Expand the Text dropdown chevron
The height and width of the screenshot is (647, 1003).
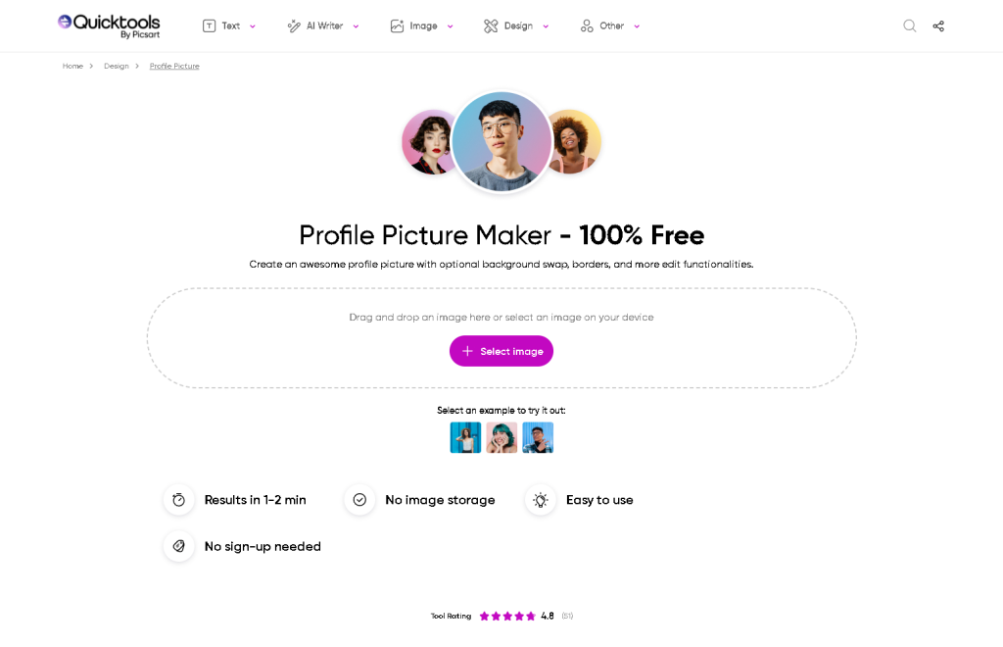(x=252, y=25)
